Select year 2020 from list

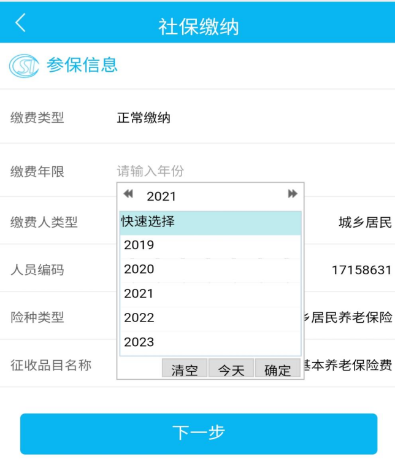coord(210,269)
